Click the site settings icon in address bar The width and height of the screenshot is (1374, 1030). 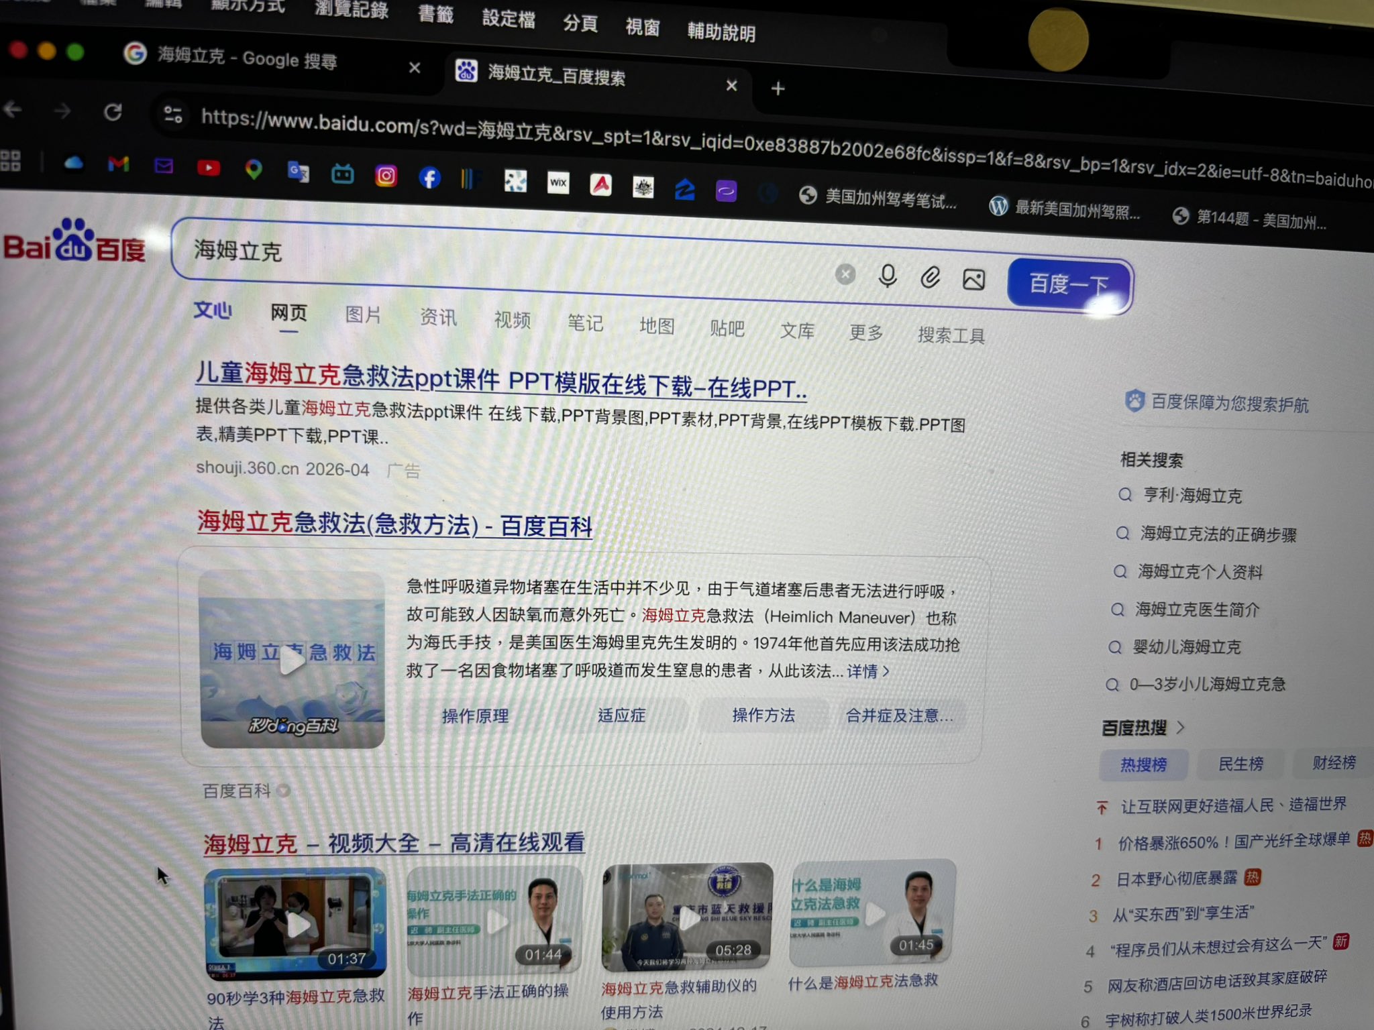pos(173,115)
